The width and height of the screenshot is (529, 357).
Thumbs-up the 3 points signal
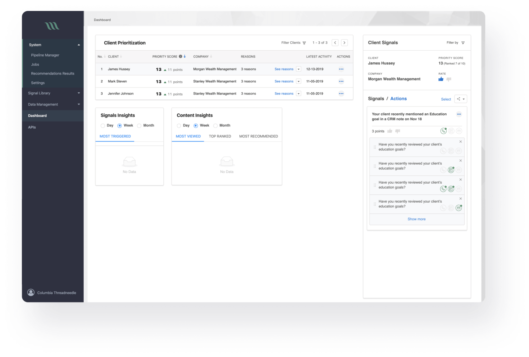click(390, 131)
